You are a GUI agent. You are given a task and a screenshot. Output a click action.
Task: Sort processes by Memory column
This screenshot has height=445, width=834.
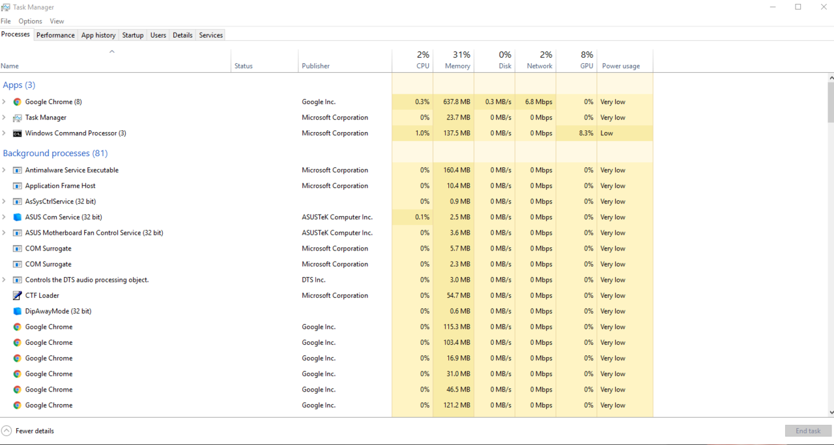click(x=453, y=61)
